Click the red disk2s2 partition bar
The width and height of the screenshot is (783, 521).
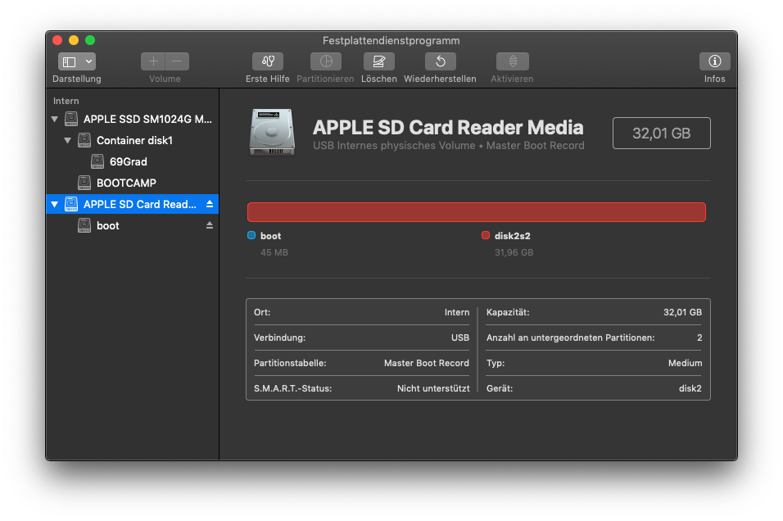(x=477, y=212)
